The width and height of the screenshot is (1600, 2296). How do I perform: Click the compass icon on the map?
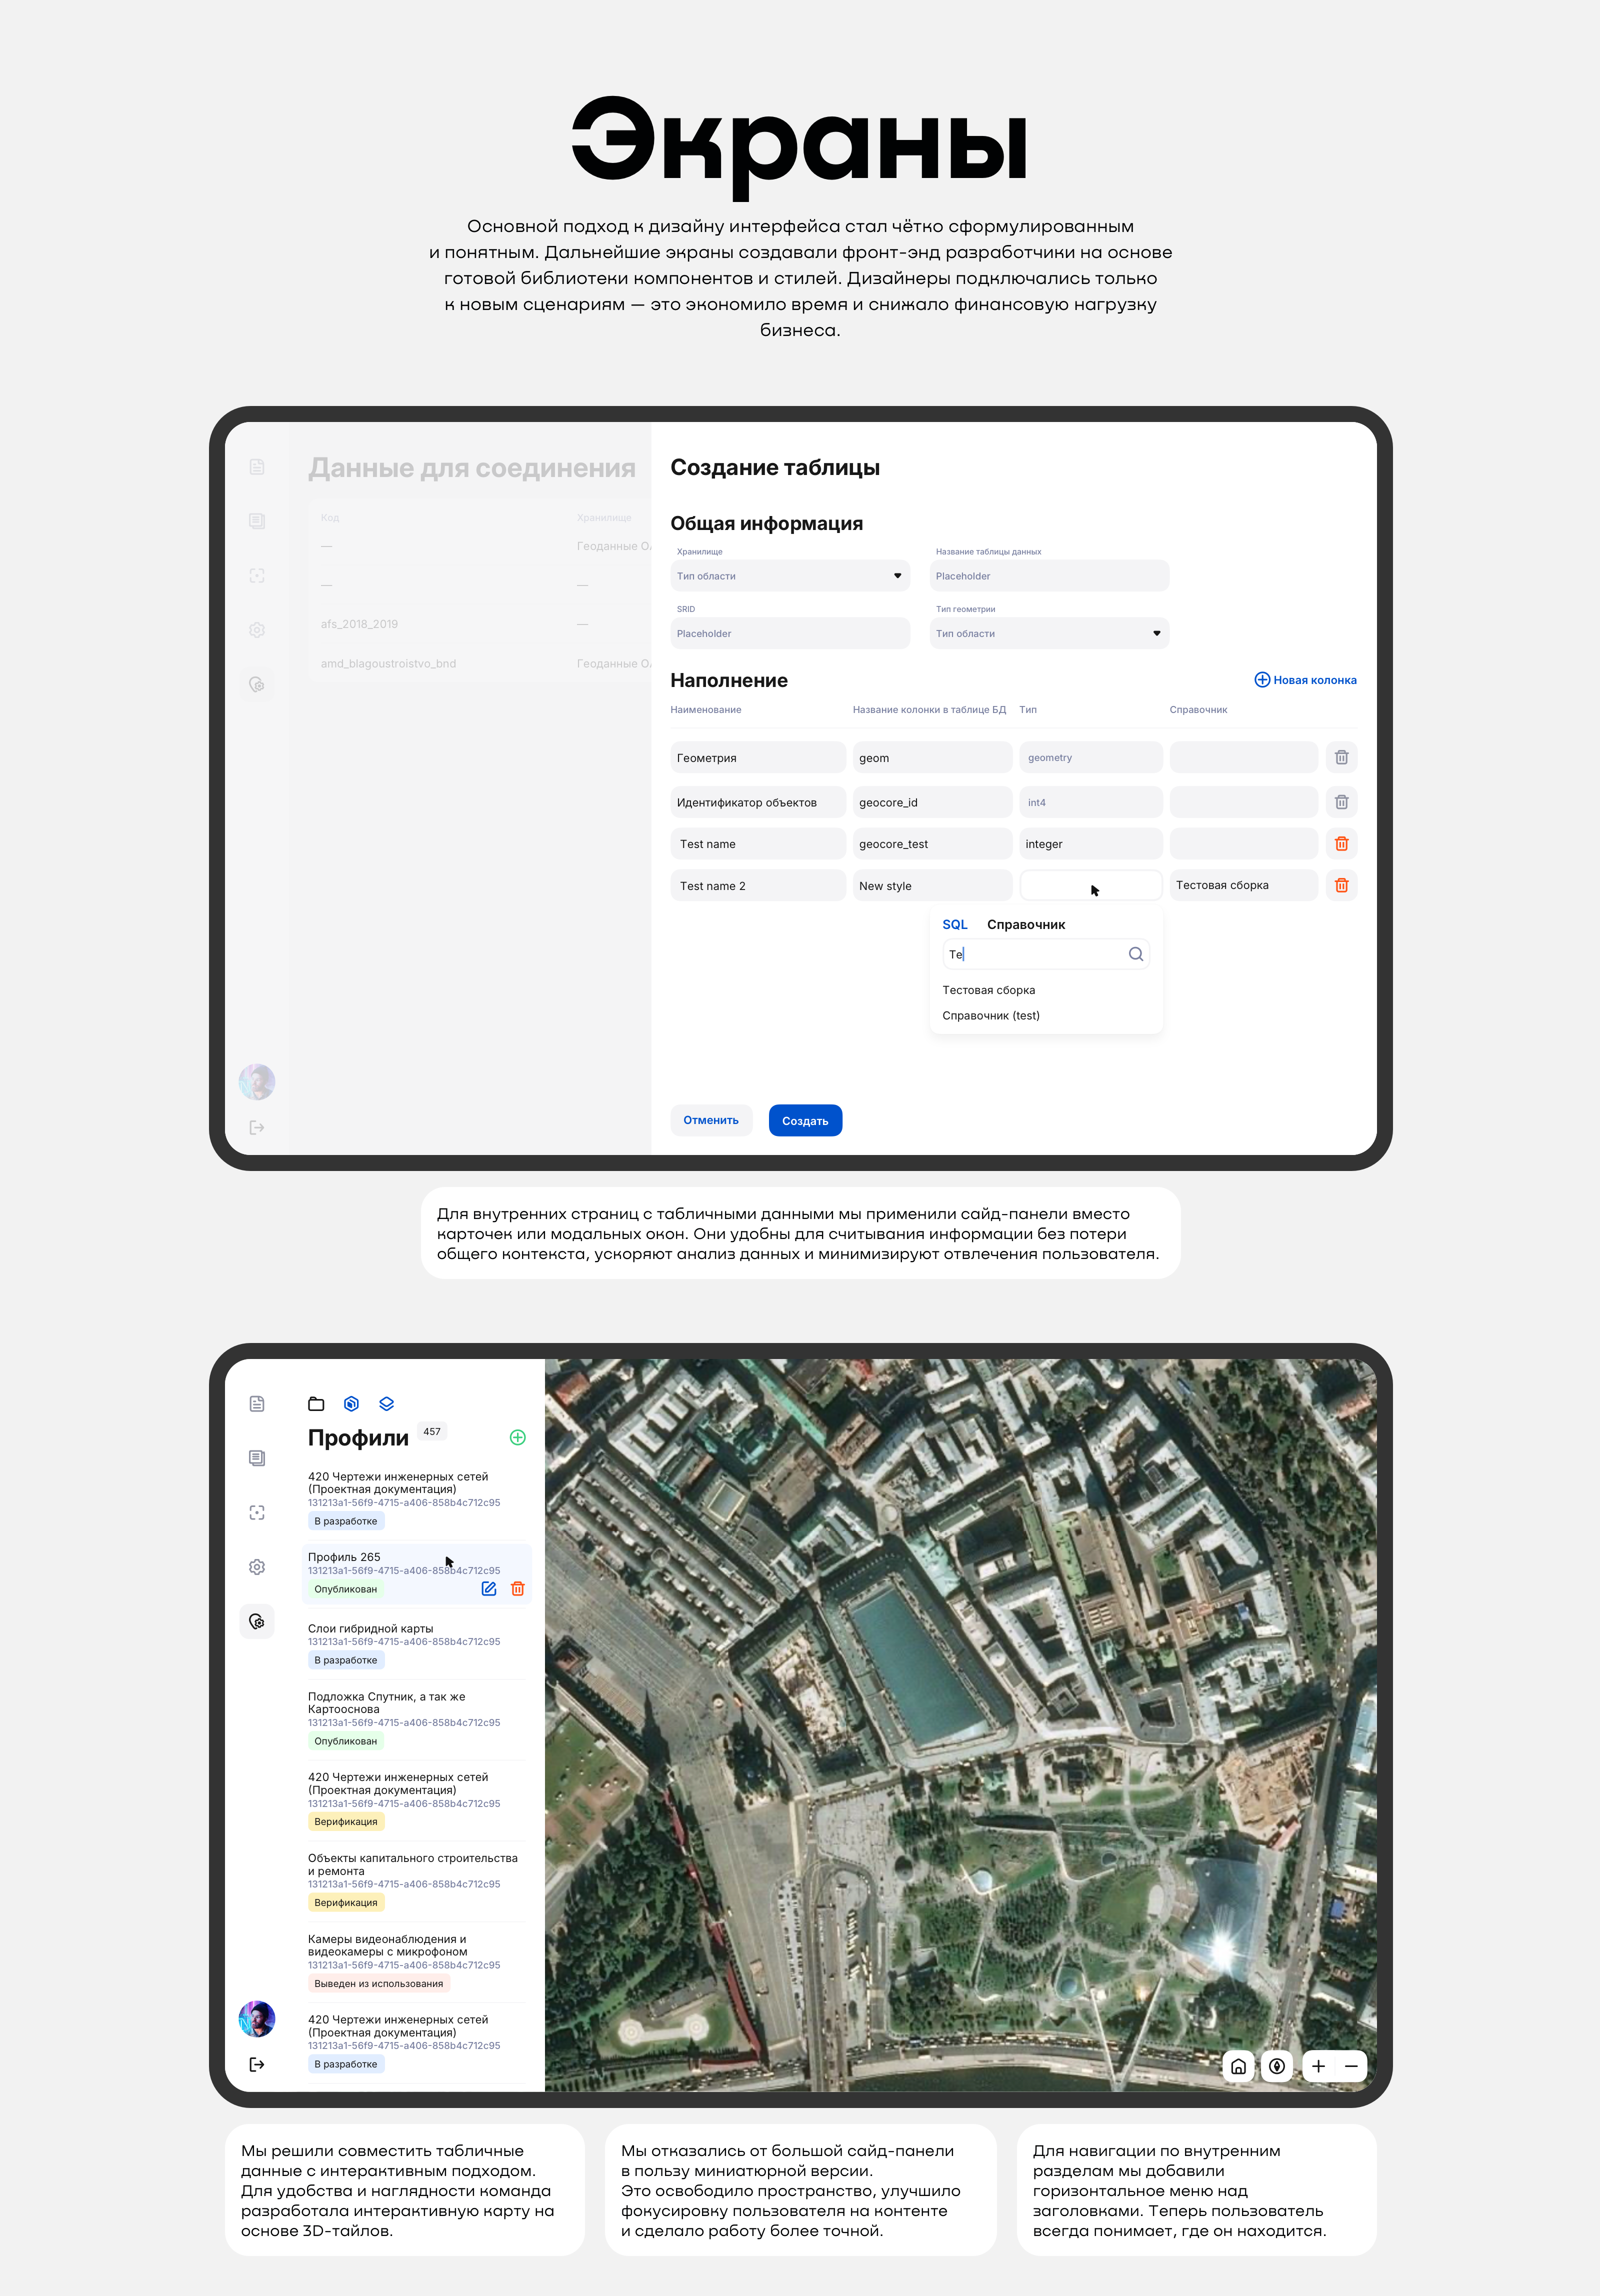(1277, 2066)
